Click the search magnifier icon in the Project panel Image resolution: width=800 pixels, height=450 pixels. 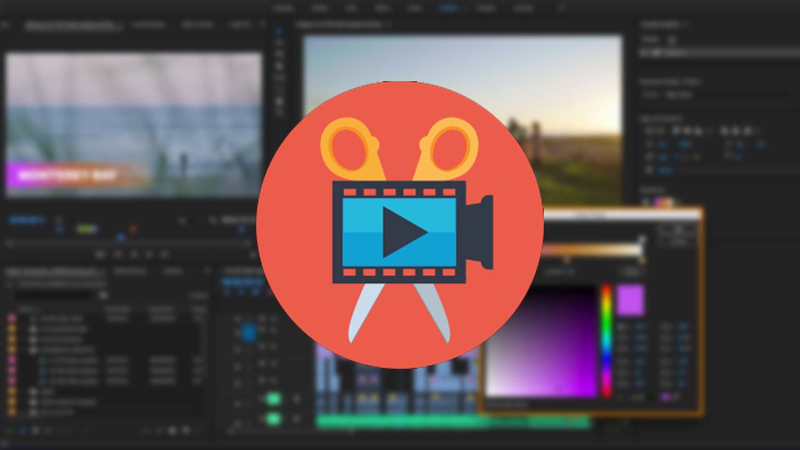tap(103, 295)
